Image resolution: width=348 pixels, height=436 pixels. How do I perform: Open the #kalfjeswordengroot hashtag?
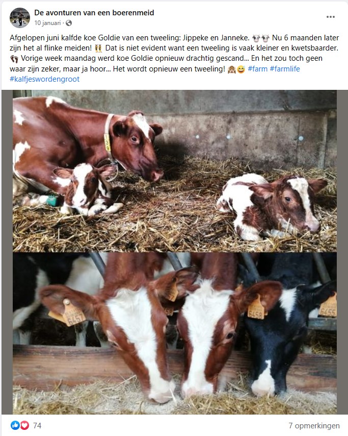pyautogui.click(x=45, y=79)
